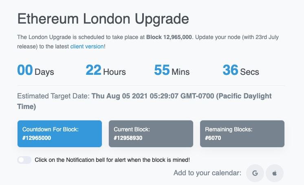
Task: Select the Remaining Blocks card label
Action: [x=229, y=129]
